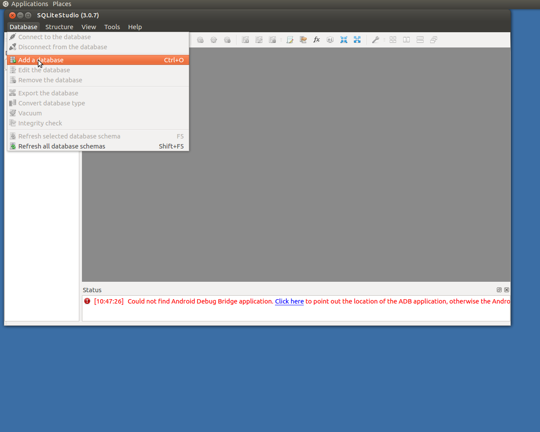The image size is (540, 432).
Task: Open the View menu
Action: point(89,27)
